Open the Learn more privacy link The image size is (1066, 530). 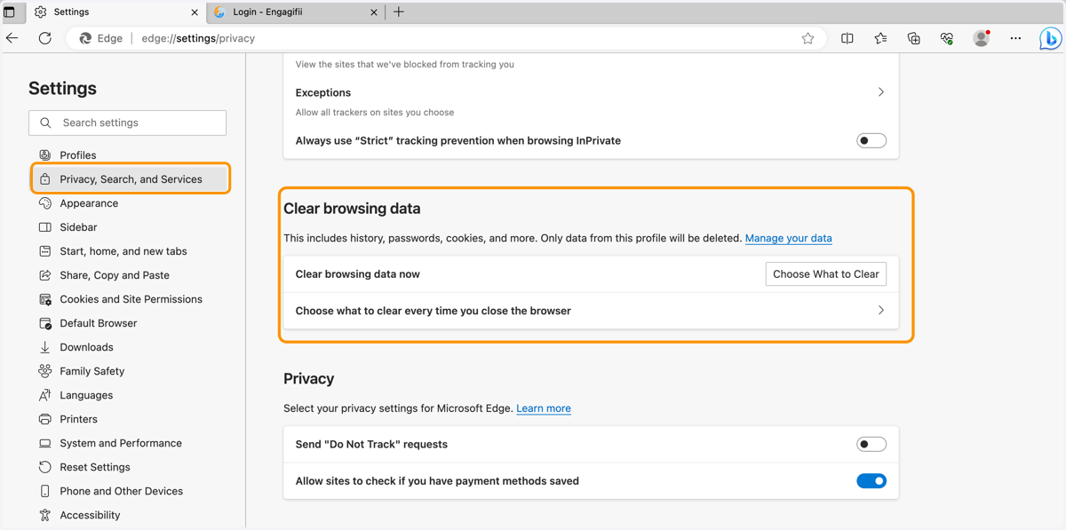(543, 408)
